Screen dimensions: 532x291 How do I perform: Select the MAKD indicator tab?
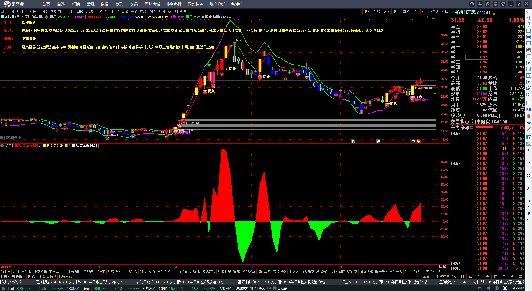(121, 271)
